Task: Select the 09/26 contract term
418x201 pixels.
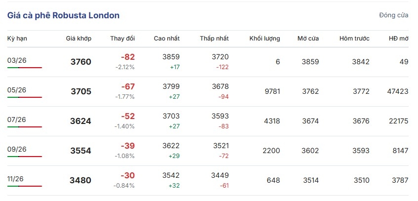Action: coord(16,149)
